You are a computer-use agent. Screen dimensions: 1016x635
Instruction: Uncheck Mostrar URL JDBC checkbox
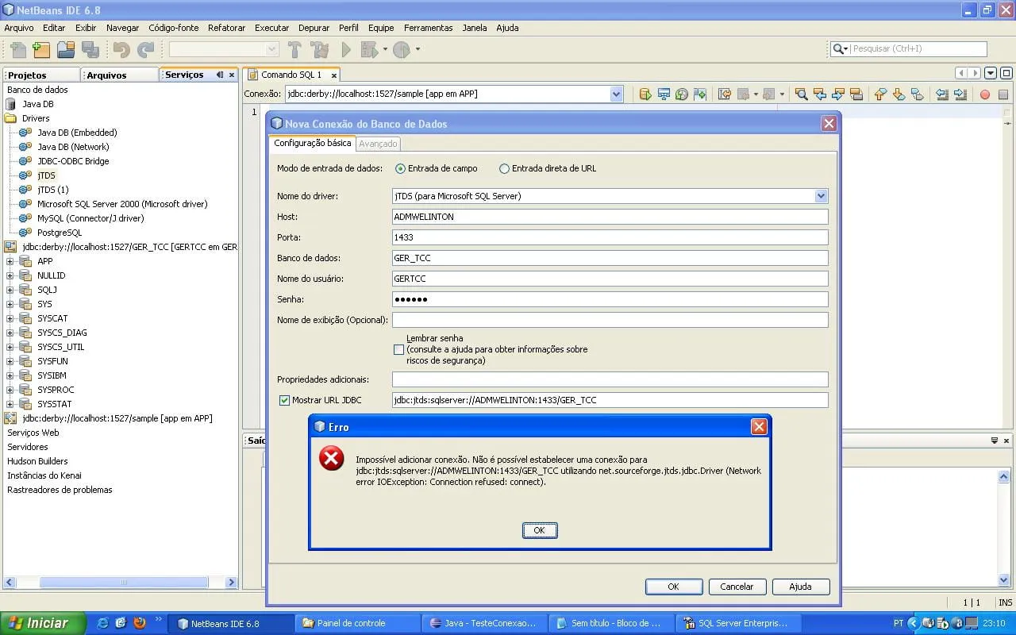pyautogui.click(x=284, y=400)
